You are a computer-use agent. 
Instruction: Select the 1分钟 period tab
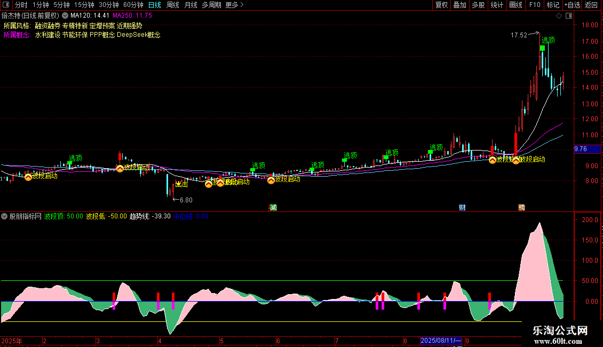41,5
